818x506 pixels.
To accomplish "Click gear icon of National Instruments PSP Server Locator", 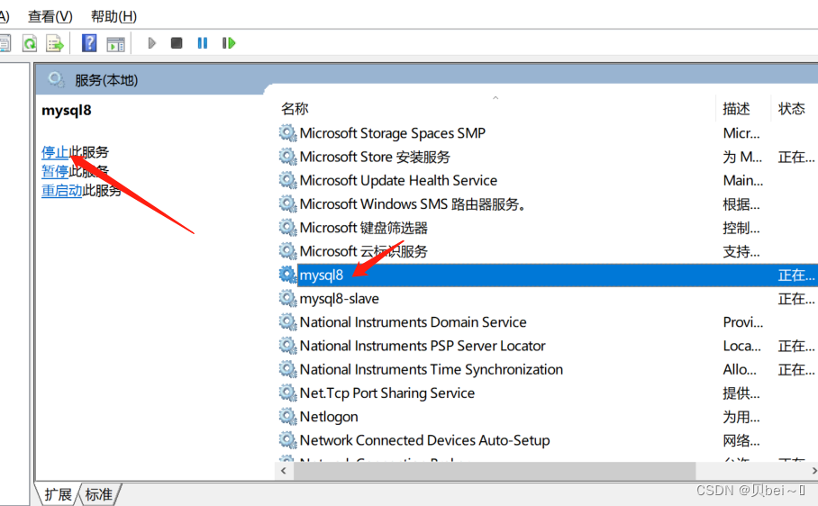I will click(x=287, y=346).
